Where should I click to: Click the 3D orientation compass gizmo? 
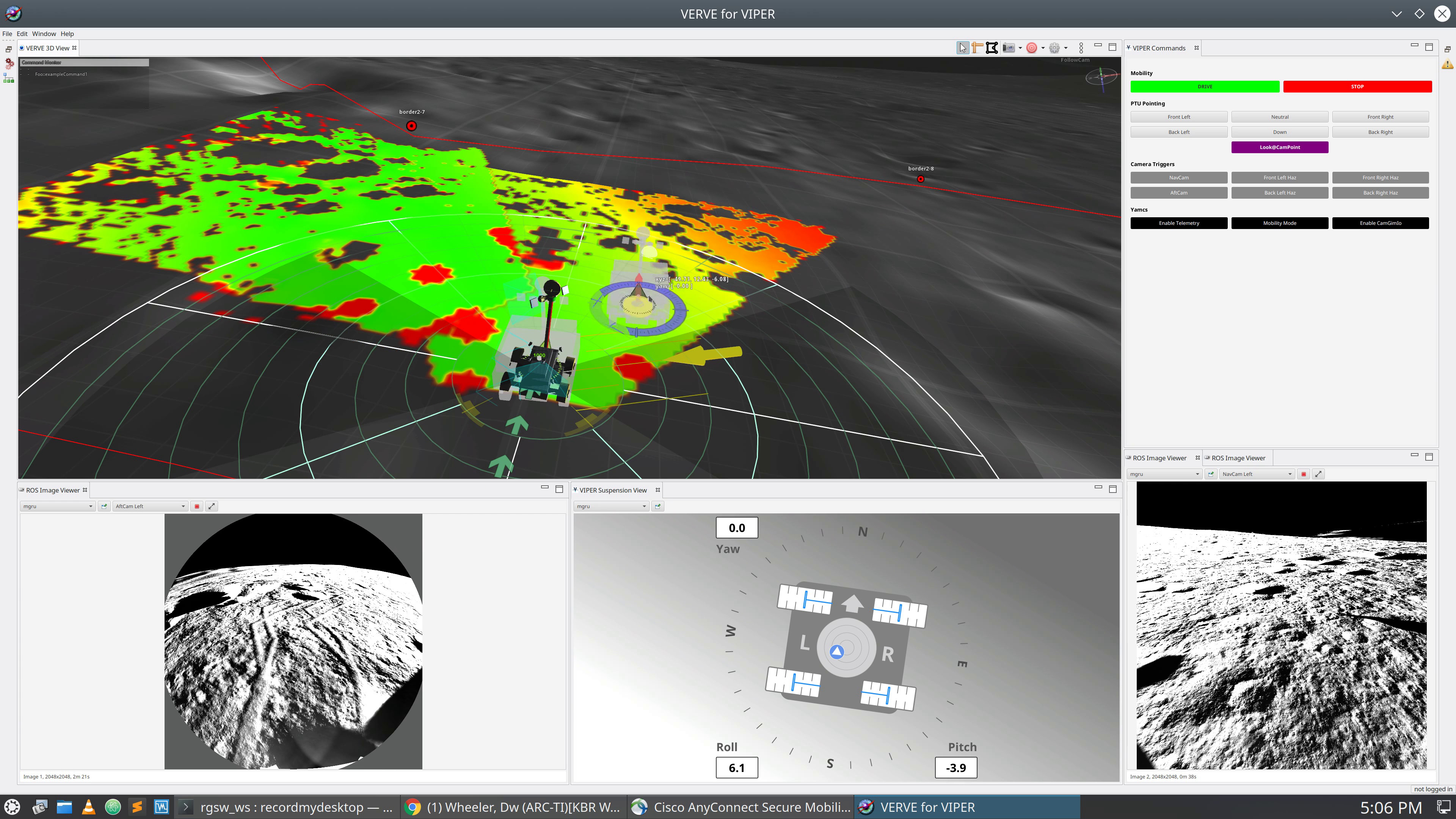(x=1101, y=77)
